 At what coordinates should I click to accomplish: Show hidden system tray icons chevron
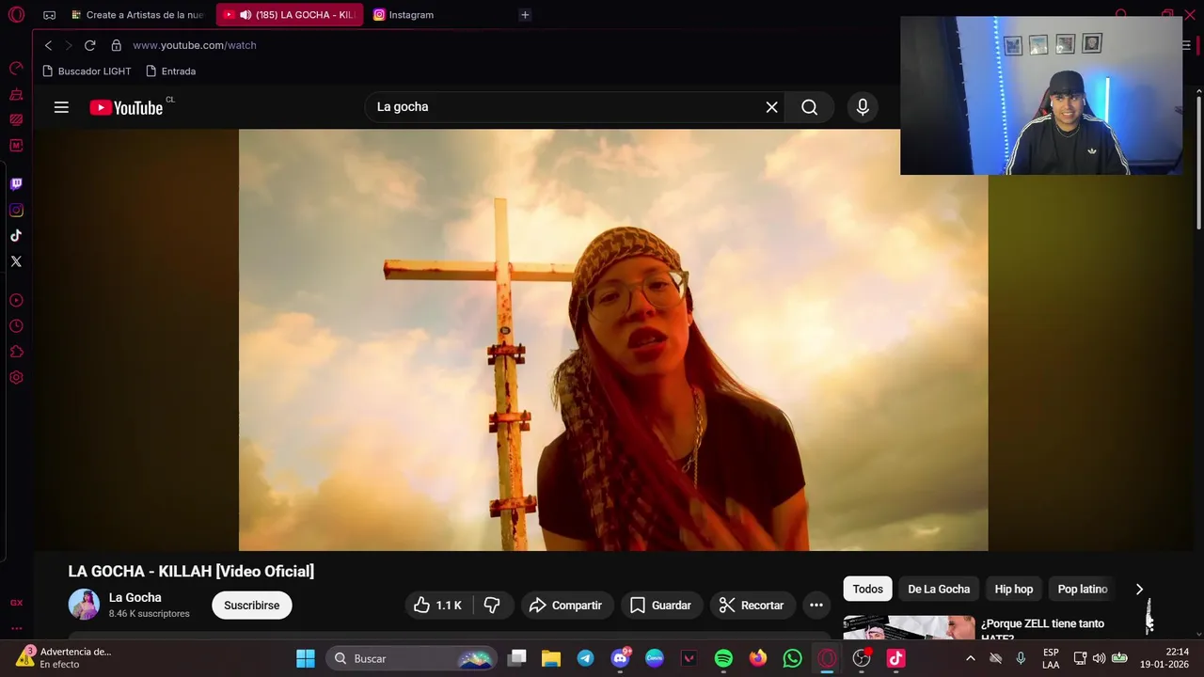point(971,658)
